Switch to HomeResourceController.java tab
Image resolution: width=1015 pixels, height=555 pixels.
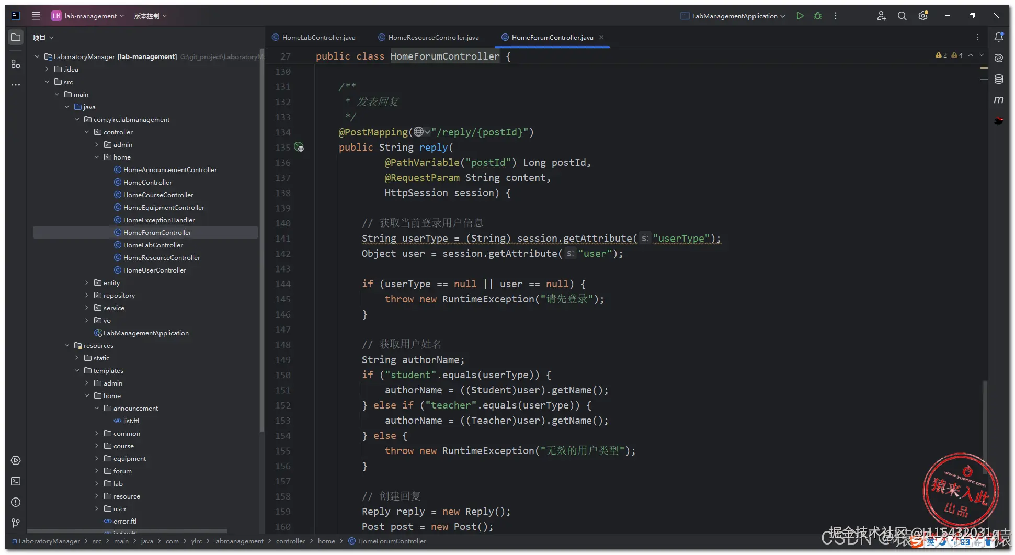click(x=428, y=37)
